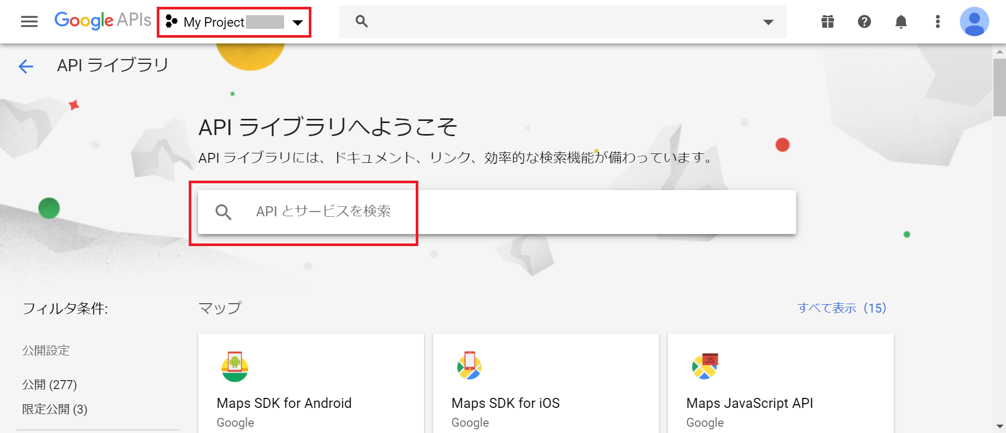Open the Maps JavaScript API card

click(x=781, y=383)
